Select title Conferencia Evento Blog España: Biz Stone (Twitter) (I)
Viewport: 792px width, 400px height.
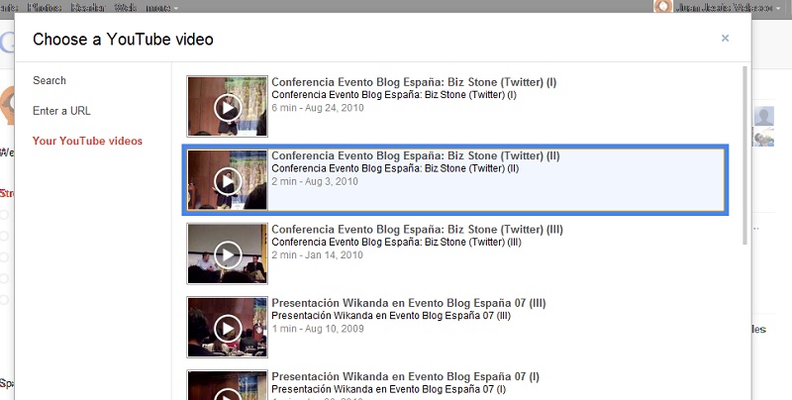pos(414,82)
